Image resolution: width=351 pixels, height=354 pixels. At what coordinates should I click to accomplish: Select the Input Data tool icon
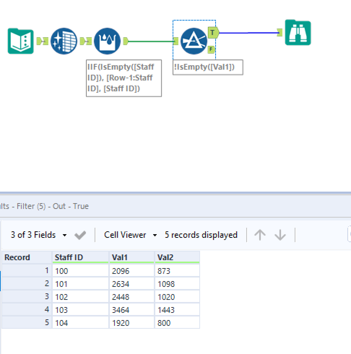point(21,41)
